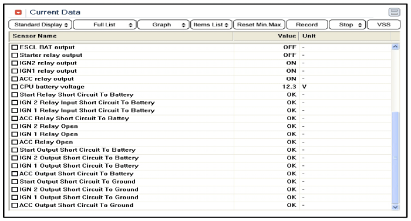This screenshot has height=221, width=411.
Task: Click the Value column header
Action: click(x=266, y=36)
